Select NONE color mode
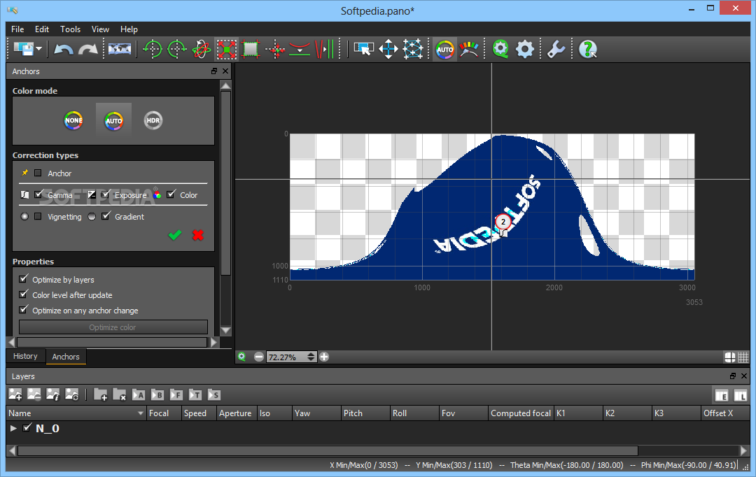 pyautogui.click(x=73, y=120)
